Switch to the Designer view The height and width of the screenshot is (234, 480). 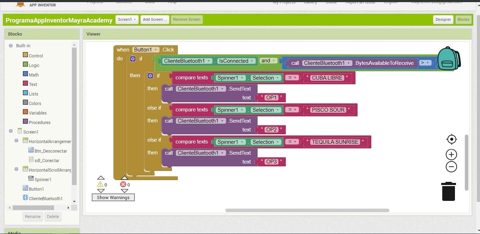[443, 20]
